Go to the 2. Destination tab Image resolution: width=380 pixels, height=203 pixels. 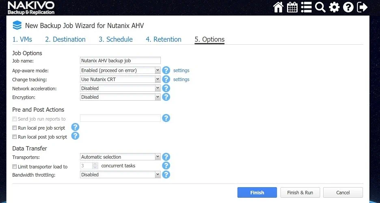(x=65, y=39)
